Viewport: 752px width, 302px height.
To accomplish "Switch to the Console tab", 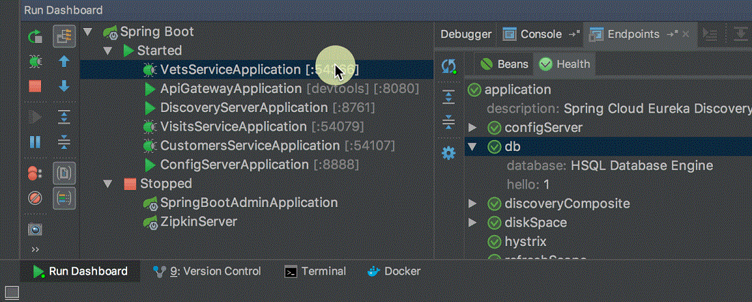I will [x=541, y=35].
